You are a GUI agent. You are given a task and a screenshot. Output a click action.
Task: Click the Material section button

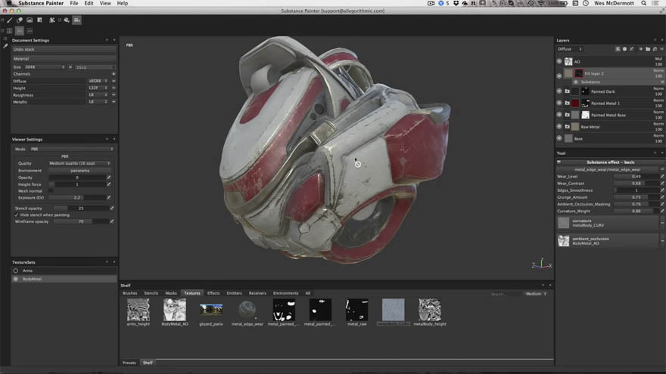pos(64,58)
